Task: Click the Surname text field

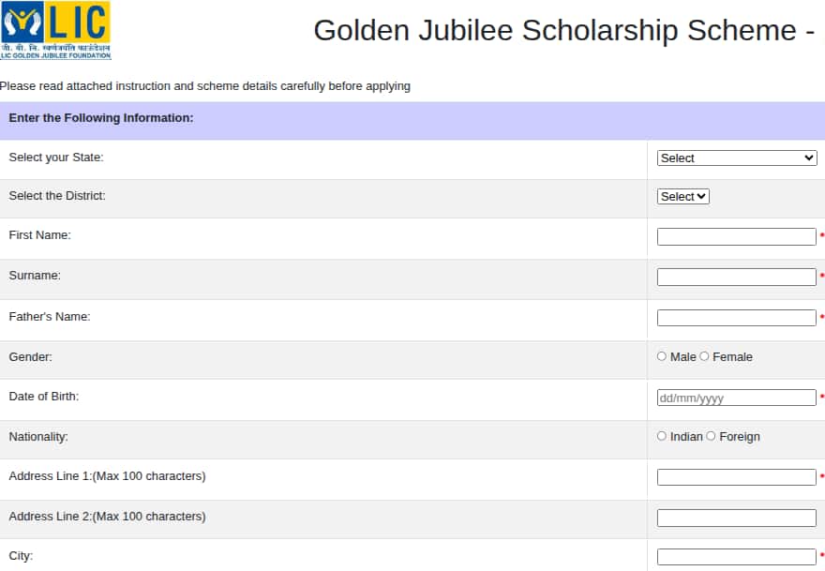Action: click(x=737, y=277)
